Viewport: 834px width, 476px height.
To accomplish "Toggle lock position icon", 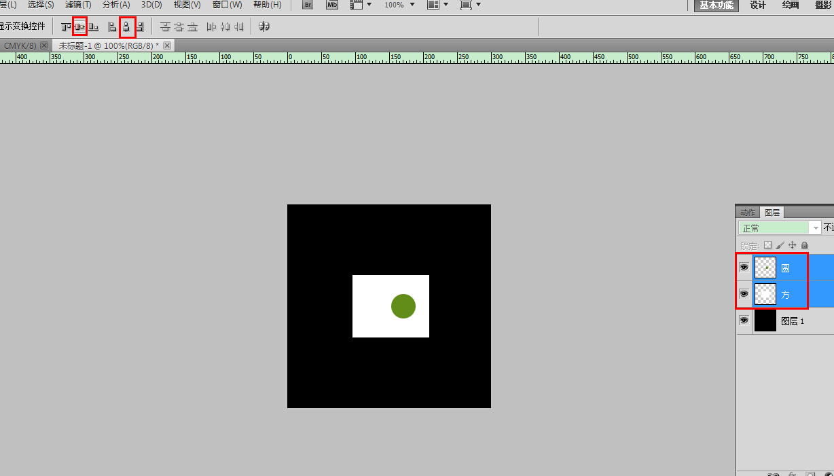I will [793, 245].
